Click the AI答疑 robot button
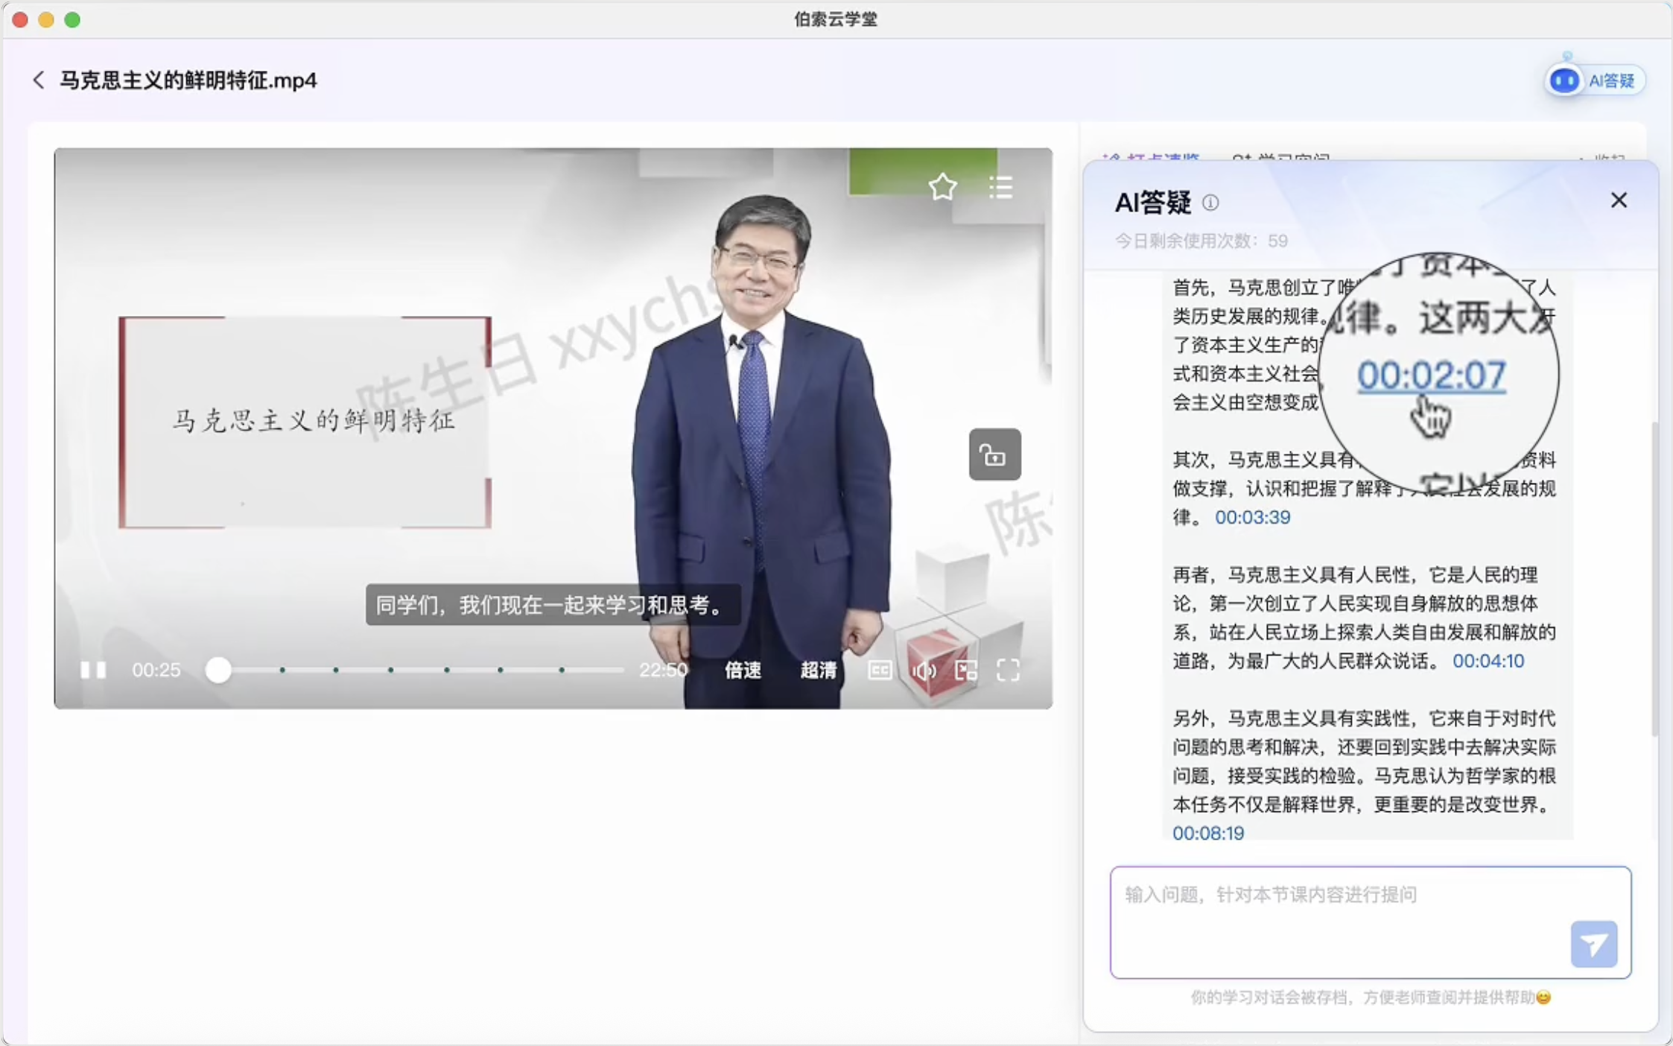 click(x=1593, y=80)
